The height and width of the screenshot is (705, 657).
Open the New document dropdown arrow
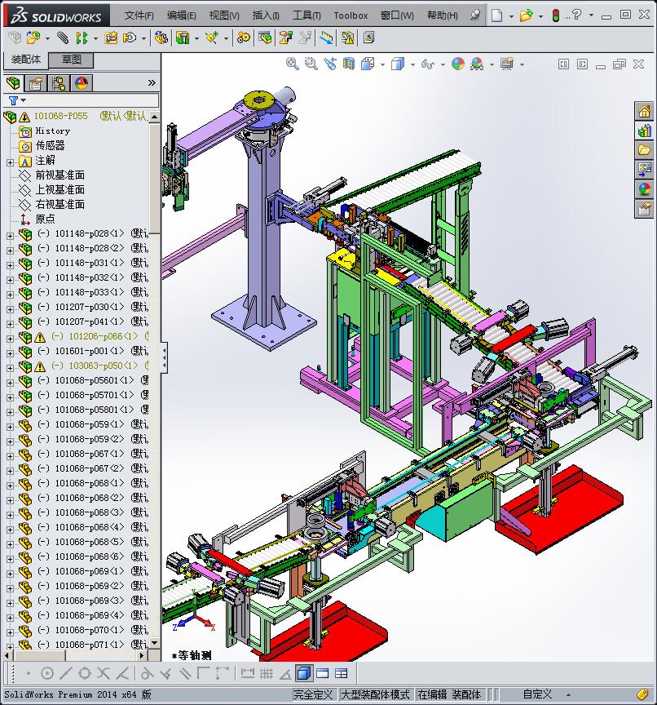[x=512, y=16]
